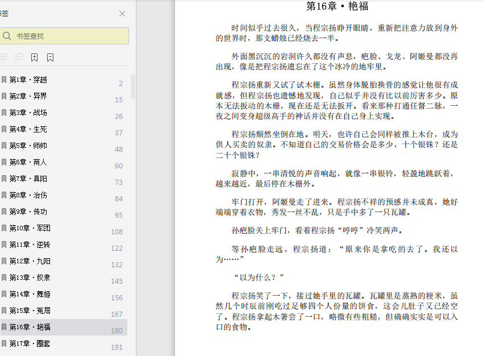483x356 pixels.
Task: Click line 孙疤脸关上牢门
Action: click(x=317, y=230)
